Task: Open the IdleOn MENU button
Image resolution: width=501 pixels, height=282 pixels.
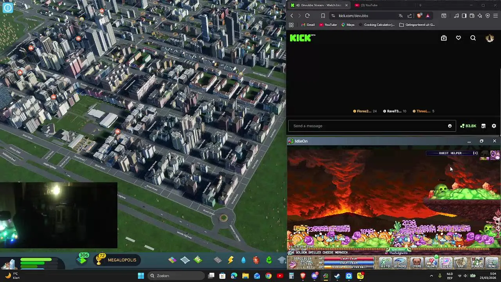Action: [x=492, y=263]
